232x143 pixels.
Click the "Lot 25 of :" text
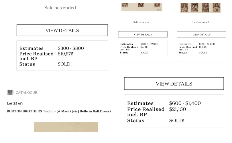(x=15, y=103)
